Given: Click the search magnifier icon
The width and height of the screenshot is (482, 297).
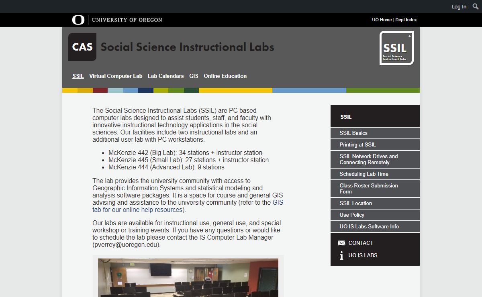Looking at the screenshot, I should 476,6.
